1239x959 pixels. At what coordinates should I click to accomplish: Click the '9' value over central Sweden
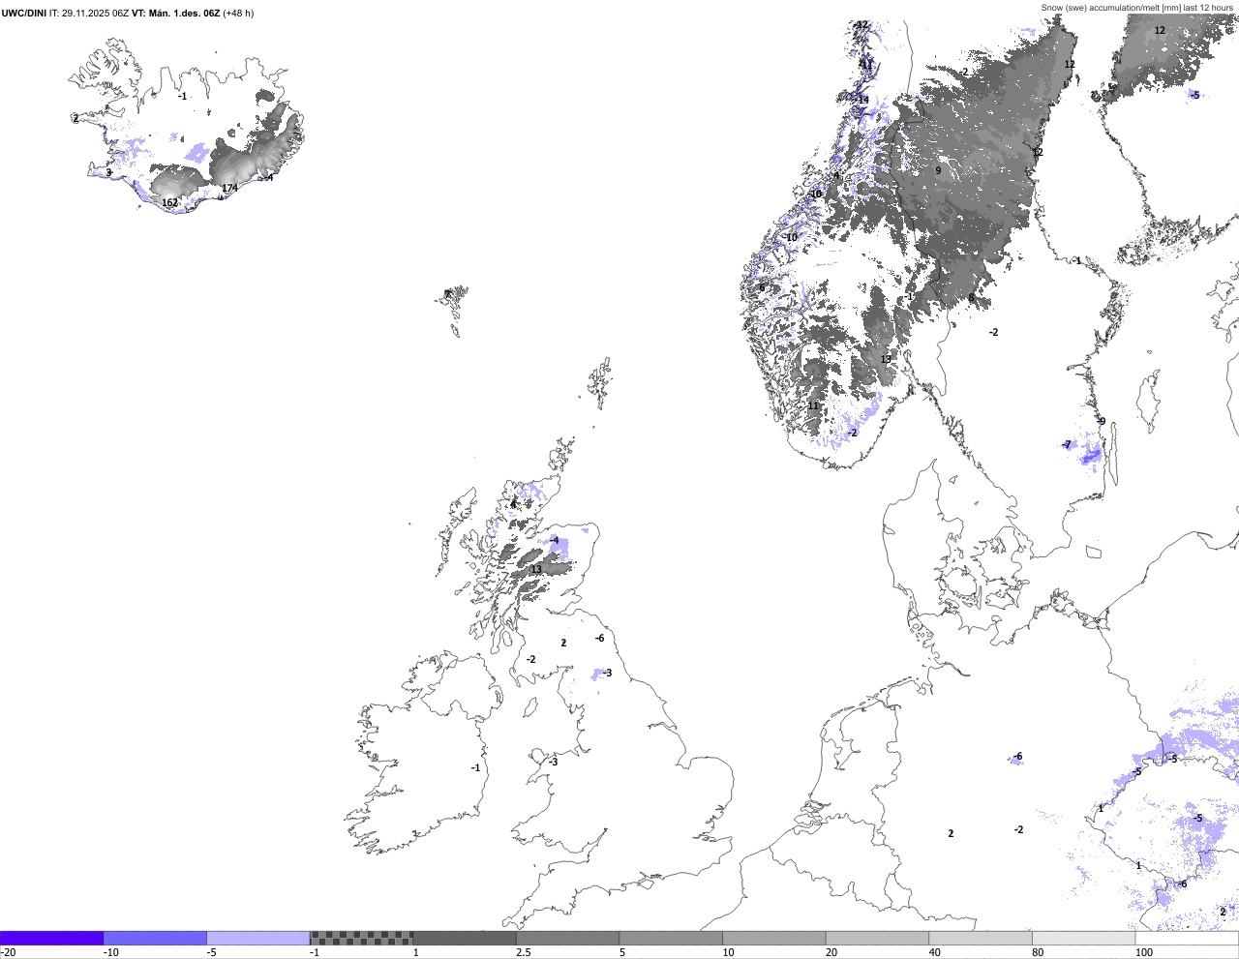click(x=938, y=170)
